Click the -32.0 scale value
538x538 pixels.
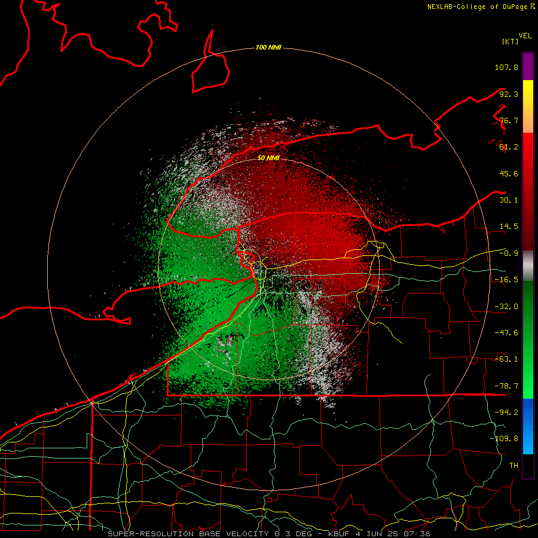tap(506, 307)
